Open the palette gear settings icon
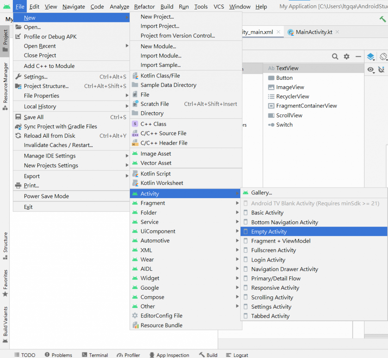Viewport: 388px width, 358px height. [346, 57]
